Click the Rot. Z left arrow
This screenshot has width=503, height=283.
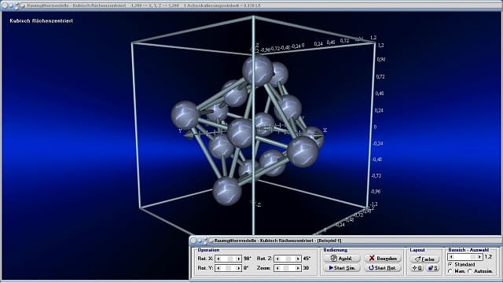click(x=277, y=259)
